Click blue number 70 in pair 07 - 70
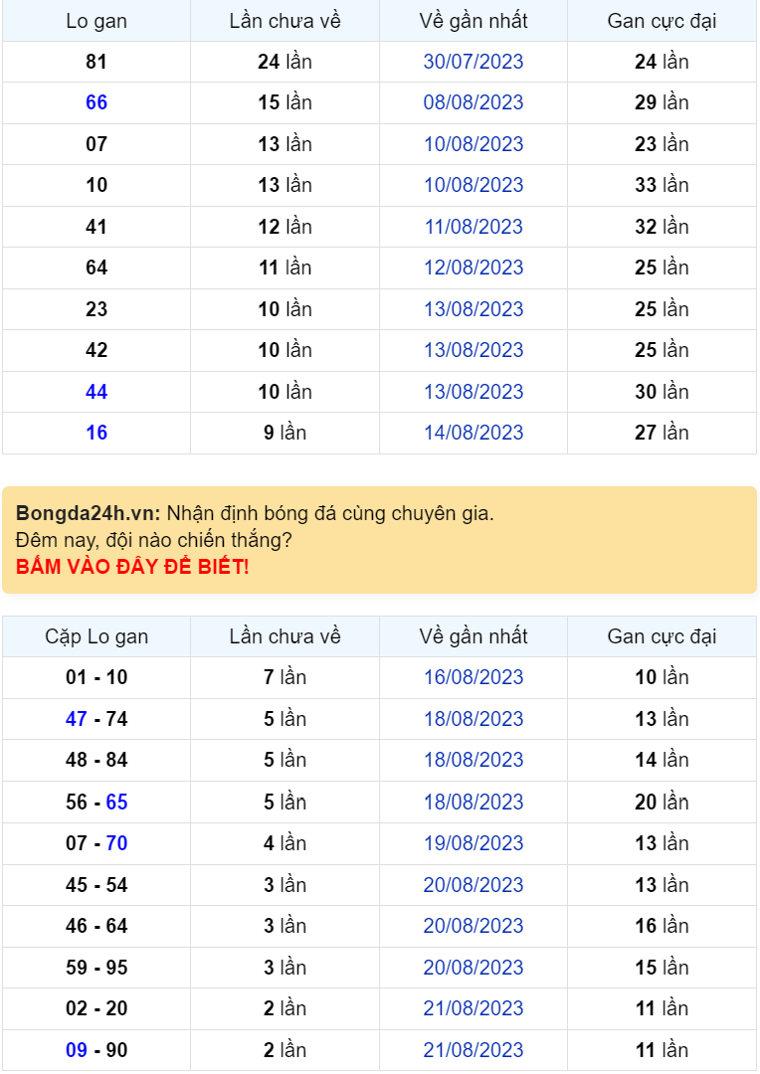Image resolution: width=760 pixels, height=1074 pixels. pyautogui.click(x=116, y=843)
